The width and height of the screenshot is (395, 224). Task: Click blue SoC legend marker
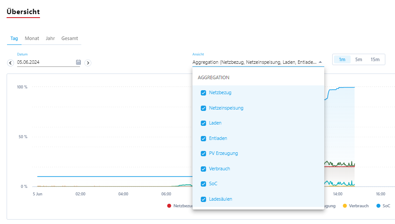pyautogui.click(x=378, y=206)
